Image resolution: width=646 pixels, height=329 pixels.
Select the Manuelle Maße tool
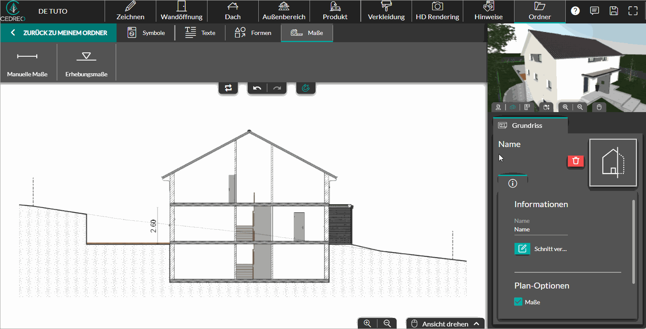[x=27, y=62]
